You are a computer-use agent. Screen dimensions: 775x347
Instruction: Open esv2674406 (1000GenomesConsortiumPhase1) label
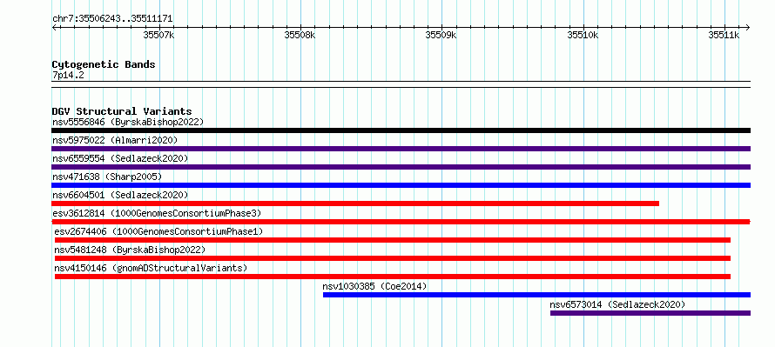pyautogui.click(x=158, y=231)
